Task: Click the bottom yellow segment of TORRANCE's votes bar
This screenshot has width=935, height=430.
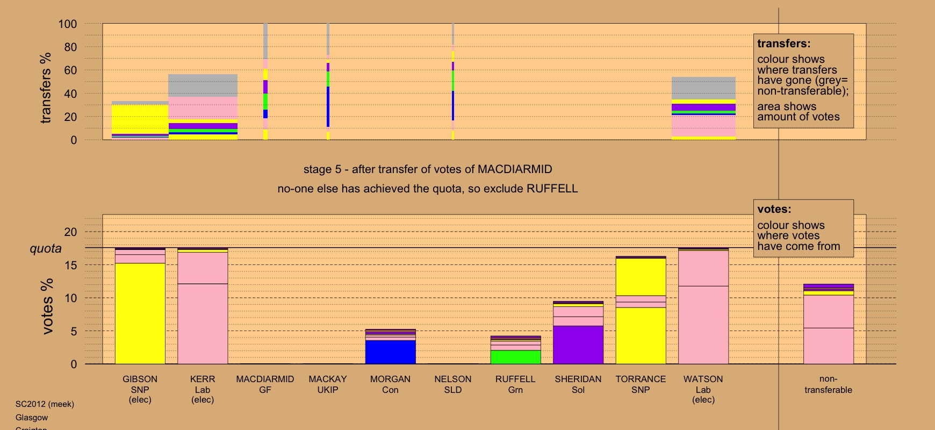Action: click(641, 335)
